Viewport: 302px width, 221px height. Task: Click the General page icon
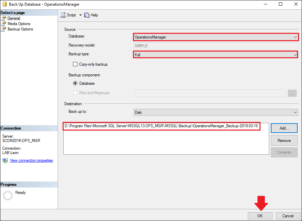click(x=3, y=18)
